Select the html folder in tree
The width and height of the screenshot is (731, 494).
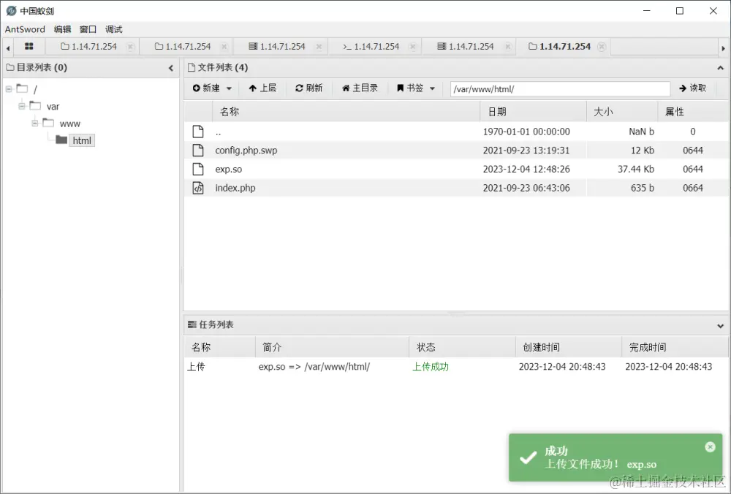click(82, 140)
